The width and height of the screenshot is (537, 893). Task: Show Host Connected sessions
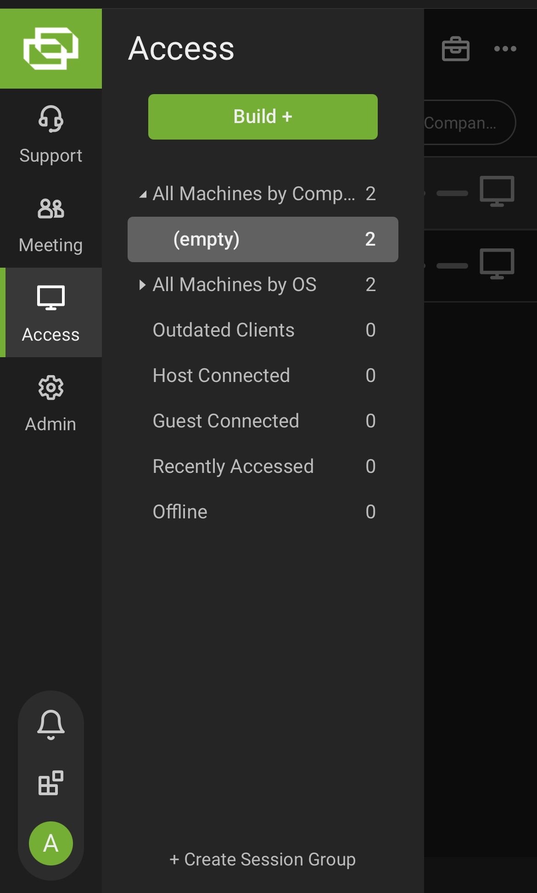[x=221, y=376]
